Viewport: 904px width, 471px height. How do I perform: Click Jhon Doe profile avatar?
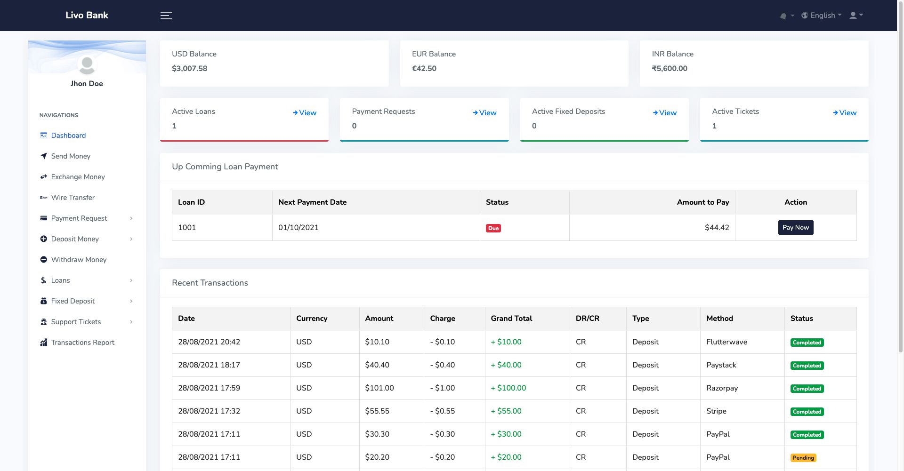[x=87, y=65]
